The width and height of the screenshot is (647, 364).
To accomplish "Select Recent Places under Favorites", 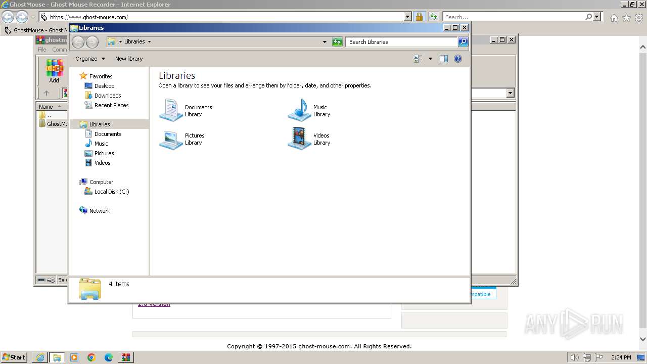I will [x=111, y=105].
